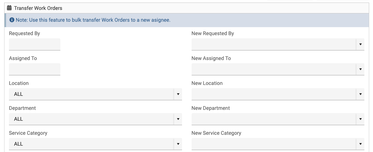Open the Location dropdown showing ALL
The width and height of the screenshot is (373, 152).
click(91, 94)
